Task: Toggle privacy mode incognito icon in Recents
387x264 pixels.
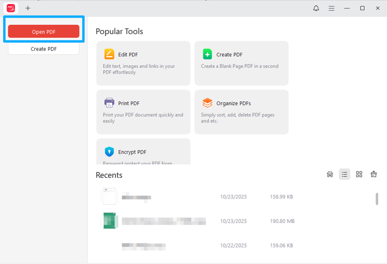Action: pos(330,174)
